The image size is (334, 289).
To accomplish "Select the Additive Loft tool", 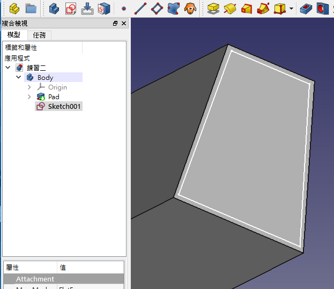I will (247, 9).
